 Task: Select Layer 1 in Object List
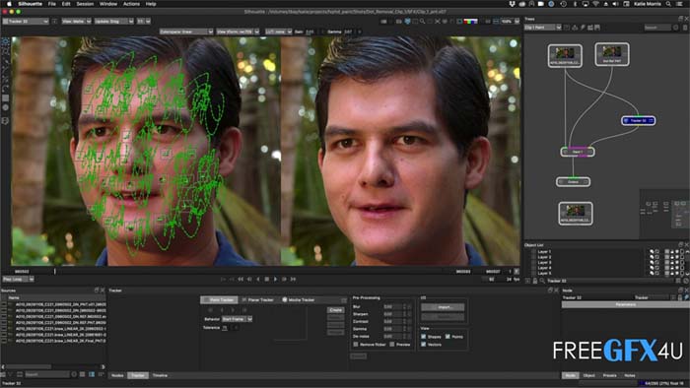coord(544,252)
